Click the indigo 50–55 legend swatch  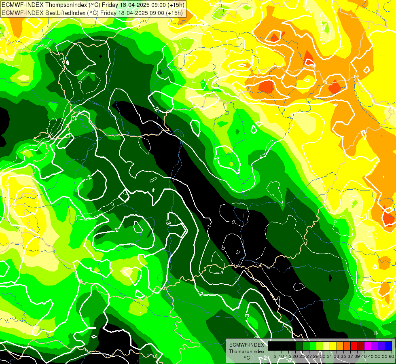[381, 346]
